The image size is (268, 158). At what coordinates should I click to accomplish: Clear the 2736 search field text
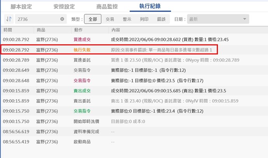[x=62, y=19]
